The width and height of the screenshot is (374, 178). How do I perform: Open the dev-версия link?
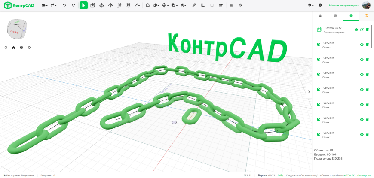364,175
